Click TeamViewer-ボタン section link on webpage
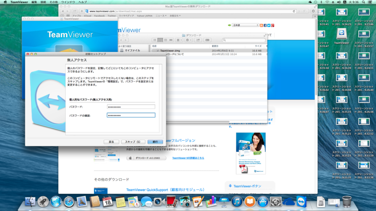The image size is (376, 211). point(247,186)
